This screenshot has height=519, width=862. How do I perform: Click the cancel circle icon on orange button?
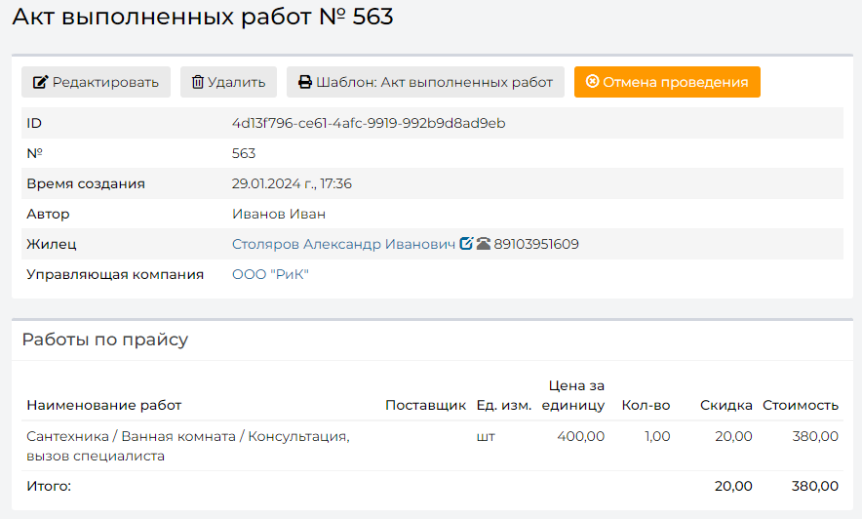(x=592, y=81)
